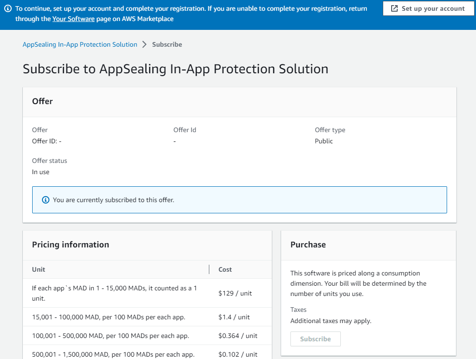Click the info icon in the blue banner
Screen dimensions: 476x359
click(8, 8)
